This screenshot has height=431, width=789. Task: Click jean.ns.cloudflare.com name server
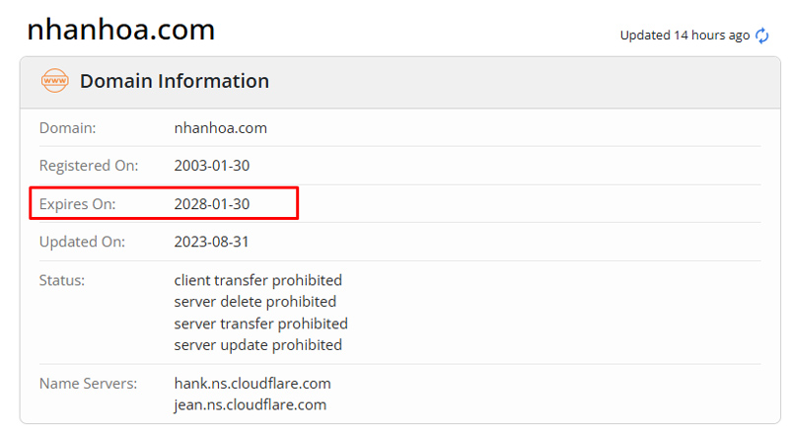point(251,404)
